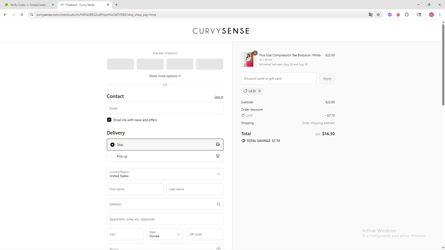Click the LA35 tag chip
The image size is (445, 250).
tap(252, 91)
